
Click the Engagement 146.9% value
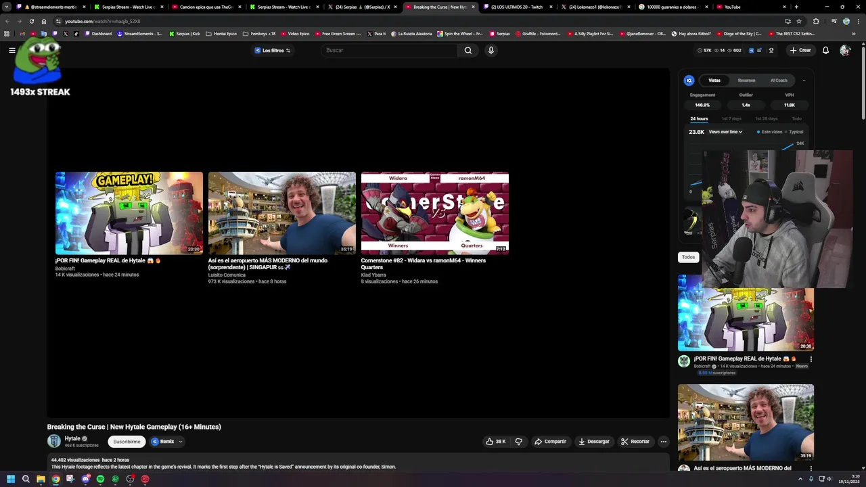(702, 105)
